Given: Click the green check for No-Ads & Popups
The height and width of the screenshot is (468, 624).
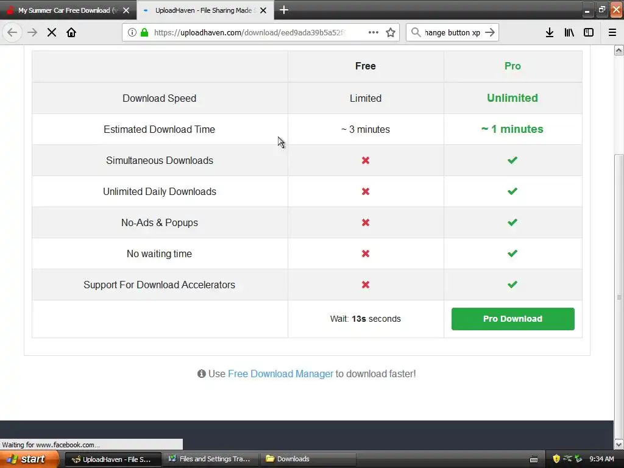Looking at the screenshot, I should (x=512, y=222).
